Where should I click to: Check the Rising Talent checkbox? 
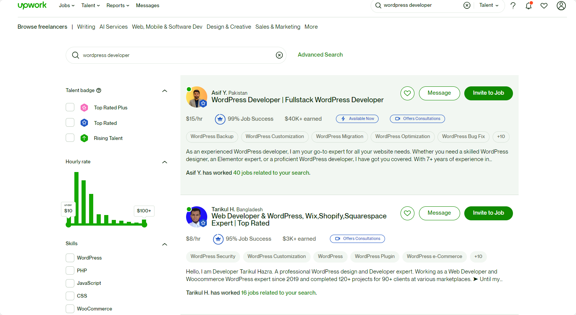(70, 138)
